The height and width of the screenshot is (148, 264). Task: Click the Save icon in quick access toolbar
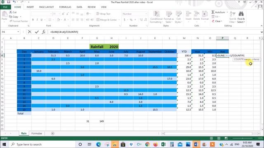pyautogui.click(x=8, y=2)
